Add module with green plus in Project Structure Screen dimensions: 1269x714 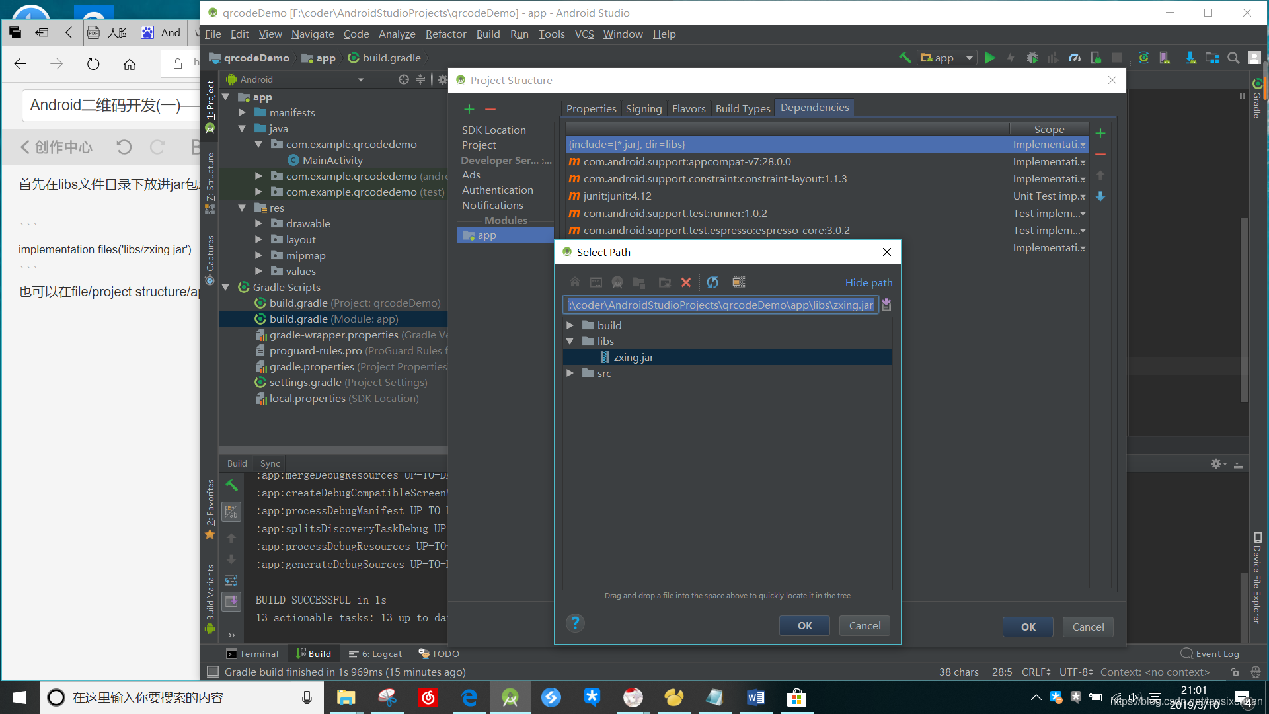pos(469,109)
